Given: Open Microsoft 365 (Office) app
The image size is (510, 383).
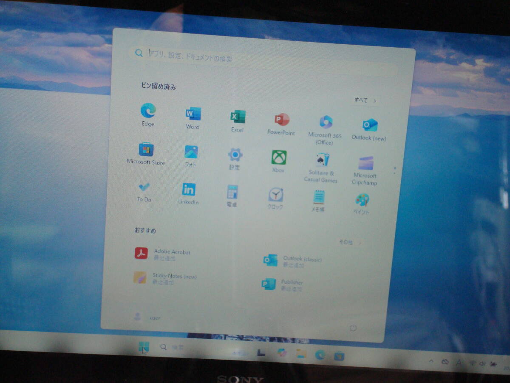Looking at the screenshot, I should tap(325, 130).
